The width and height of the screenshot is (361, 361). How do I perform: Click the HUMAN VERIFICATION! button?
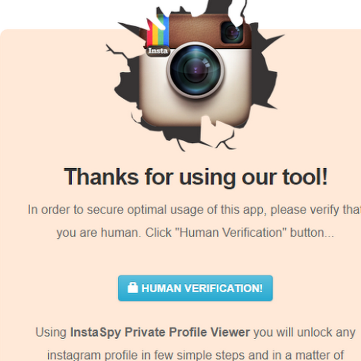tap(195, 288)
